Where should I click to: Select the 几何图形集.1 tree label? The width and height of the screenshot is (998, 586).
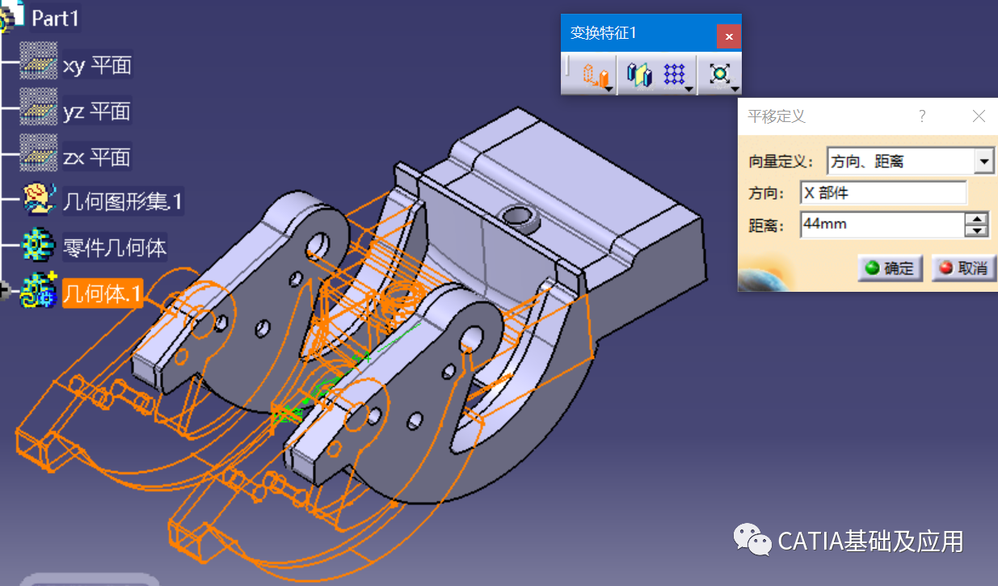[123, 201]
